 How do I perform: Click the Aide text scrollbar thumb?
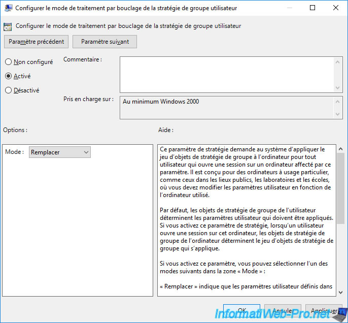point(340,188)
